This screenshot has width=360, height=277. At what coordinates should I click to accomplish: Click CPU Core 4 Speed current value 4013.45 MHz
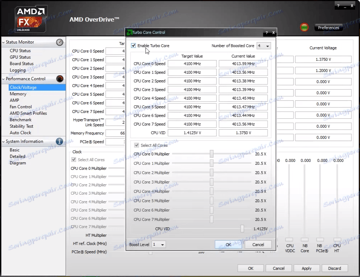(x=243, y=98)
